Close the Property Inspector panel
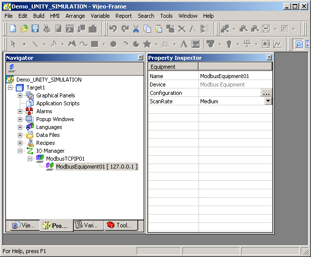The width and height of the screenshot is (311, 257). [269, 57]
